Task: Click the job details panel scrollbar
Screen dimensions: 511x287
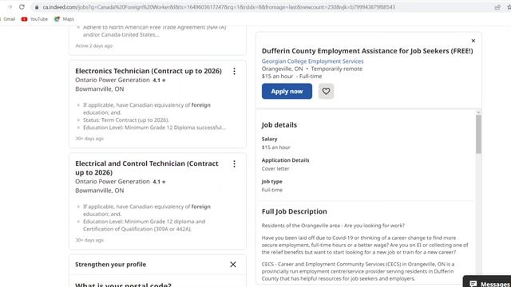Action: [x=478, y=134]
